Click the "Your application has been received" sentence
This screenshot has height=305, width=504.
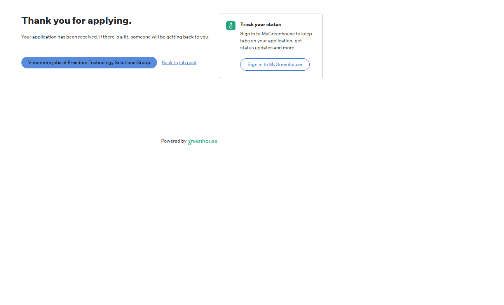pos(59,37)
